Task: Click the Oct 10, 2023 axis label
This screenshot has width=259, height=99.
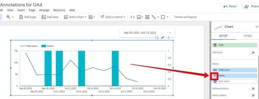Action: [x=160, y=88]
